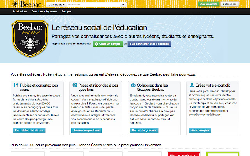The image size is (250, 156).
Task: Click the heading Créez votre e-portfolio
Action: coord(213,85)
